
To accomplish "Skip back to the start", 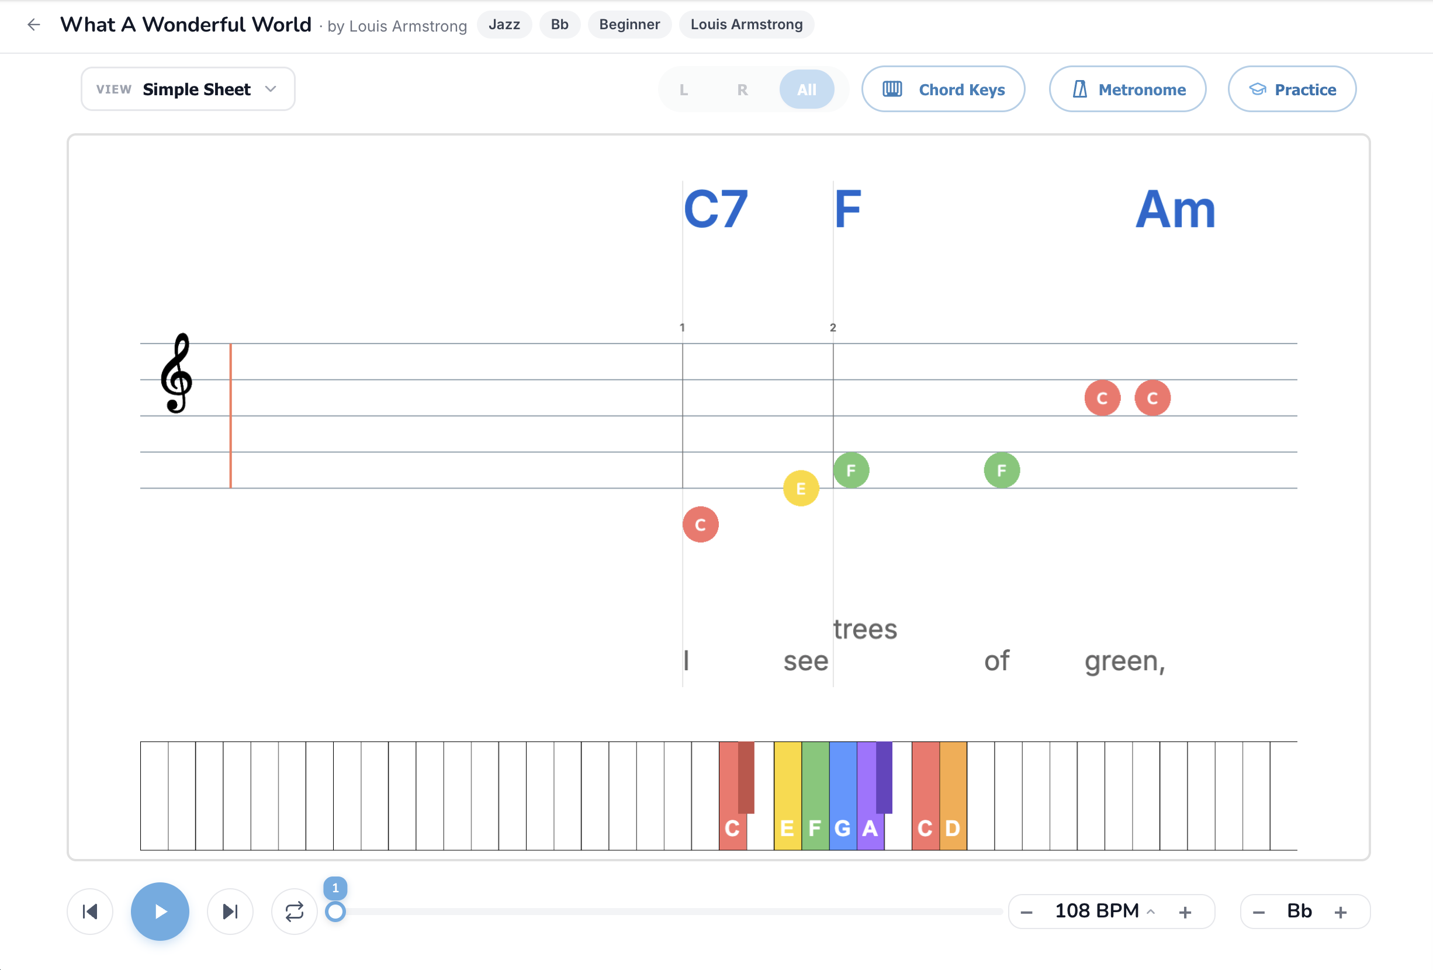I will [x=90, y=912].
